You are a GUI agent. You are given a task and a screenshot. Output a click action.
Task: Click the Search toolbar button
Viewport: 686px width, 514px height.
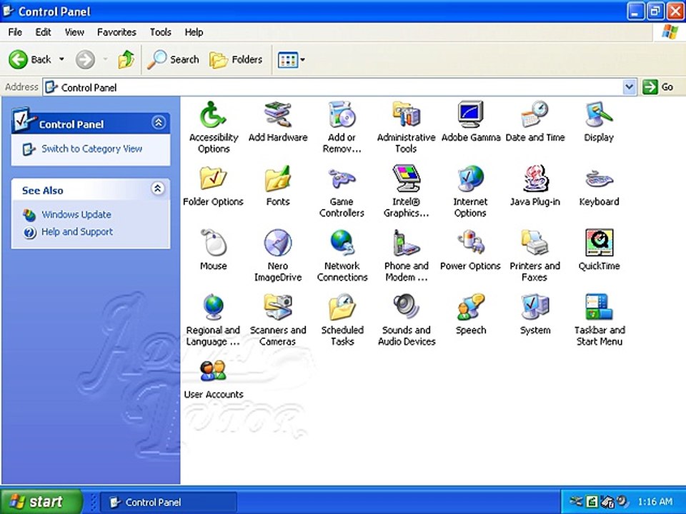click(173, 59)
